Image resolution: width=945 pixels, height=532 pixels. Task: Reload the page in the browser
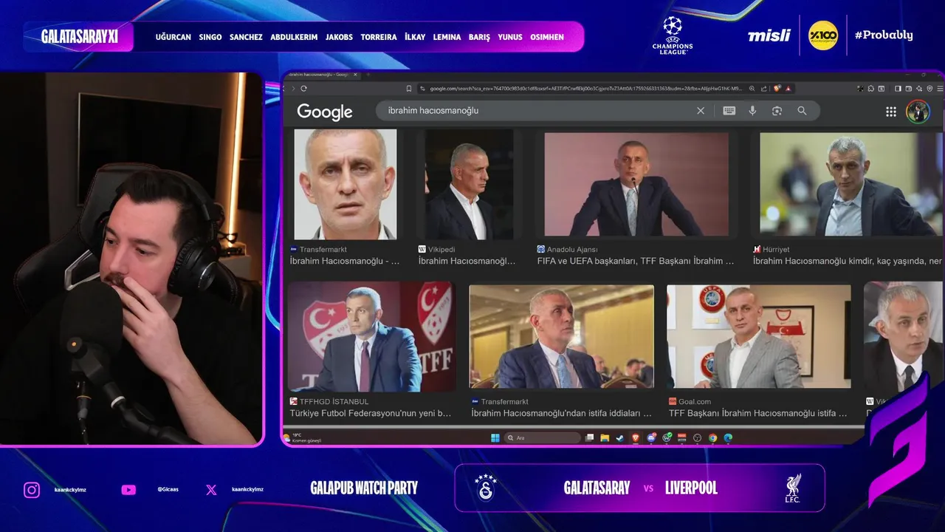303,89
